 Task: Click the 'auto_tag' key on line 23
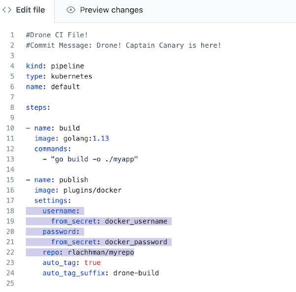(59, 263)
